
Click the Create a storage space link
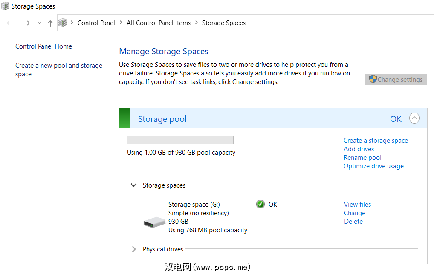pyautogui.click(x=376, y=141)
